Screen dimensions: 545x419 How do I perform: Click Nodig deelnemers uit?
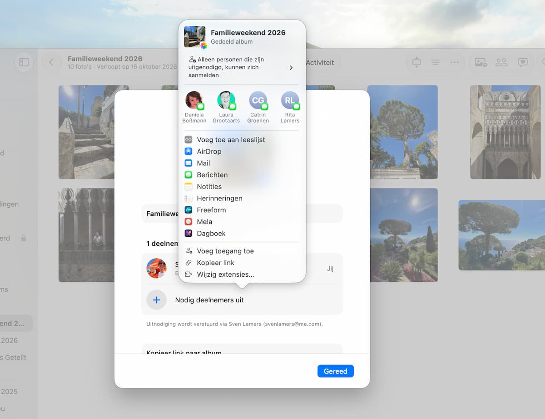(209, 300)
